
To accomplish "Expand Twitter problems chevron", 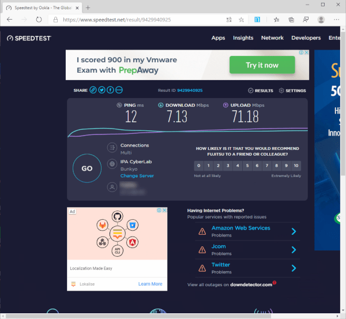I will [x=294, y=268].
